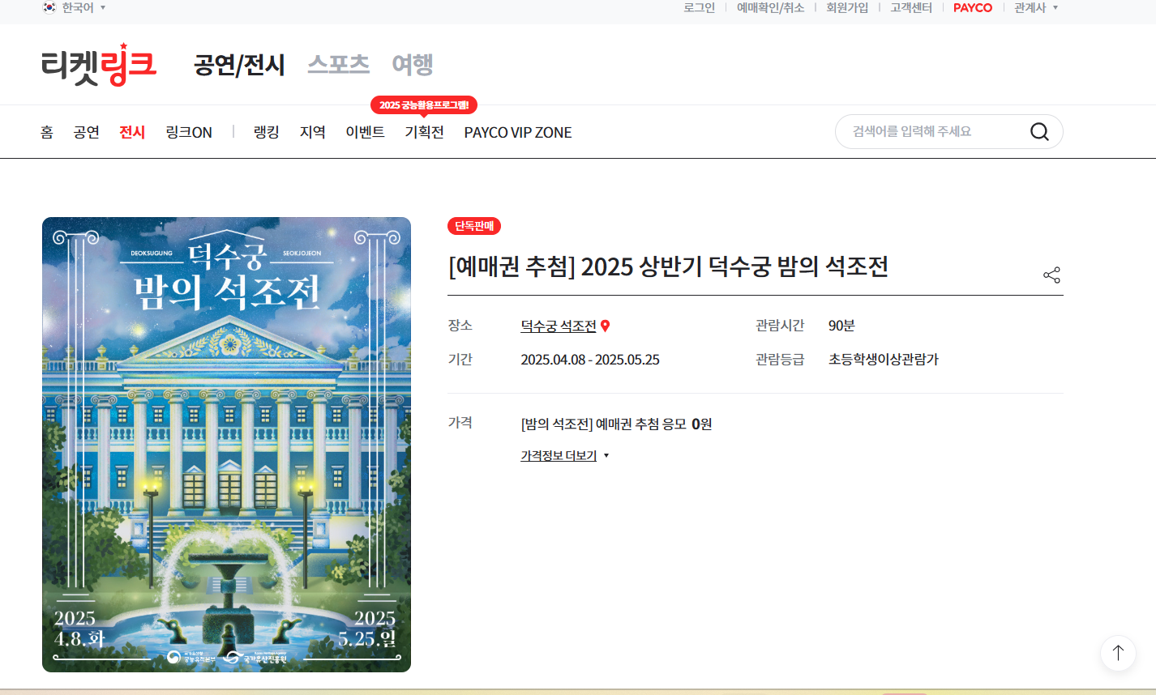Screen dimensions: 1156x695
Task: Click the 고객센터 link
Action: click(911, 7)
